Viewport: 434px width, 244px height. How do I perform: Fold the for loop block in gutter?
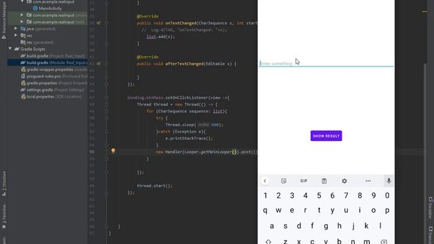106,111
